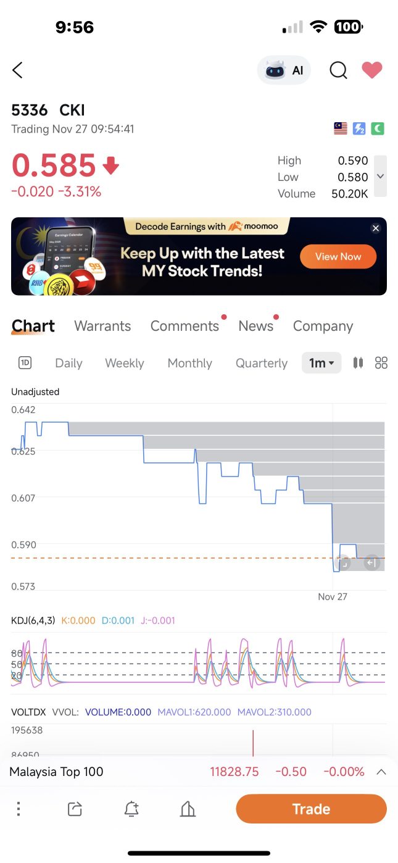
Task: Tap the search magnifier icon
Action: click(338, 70)
